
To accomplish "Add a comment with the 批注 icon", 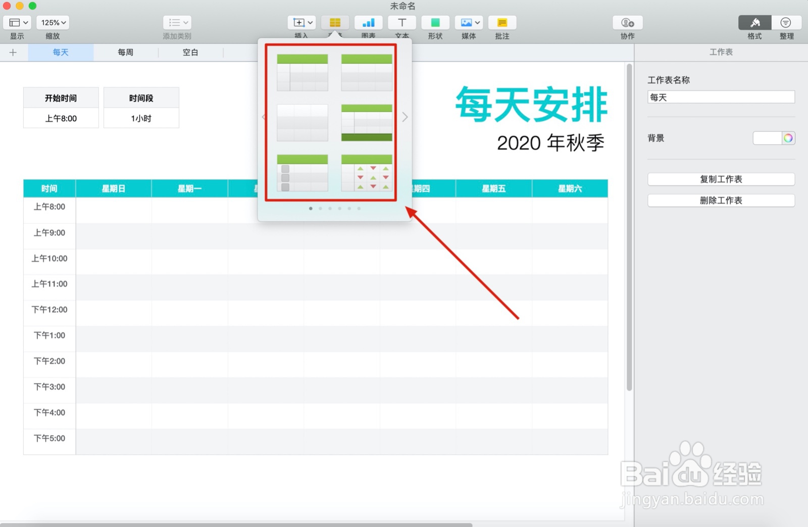I will tap(502, 22).
